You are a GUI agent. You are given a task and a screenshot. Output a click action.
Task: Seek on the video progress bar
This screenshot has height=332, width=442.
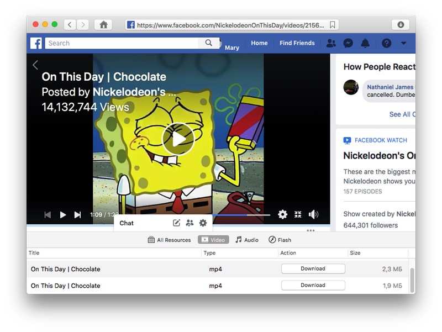click(x=241, y=215)
